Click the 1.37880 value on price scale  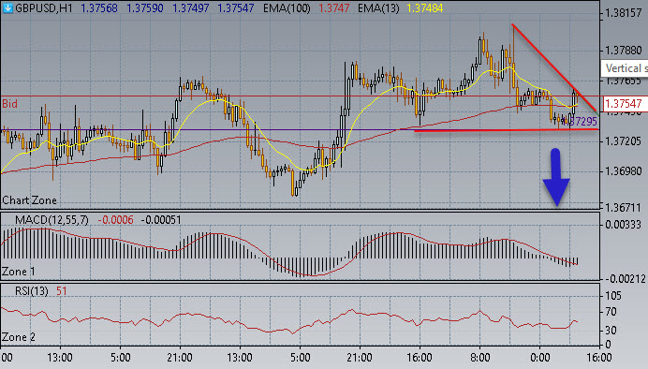coord(624,51)
